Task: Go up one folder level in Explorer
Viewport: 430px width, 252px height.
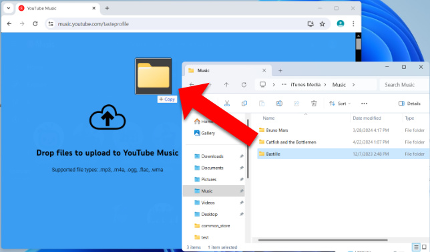Action: pos(226,84)
